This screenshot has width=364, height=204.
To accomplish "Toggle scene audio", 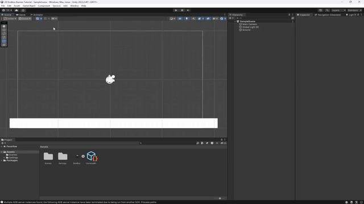I will pyautogui.click(x=193, y=19).
